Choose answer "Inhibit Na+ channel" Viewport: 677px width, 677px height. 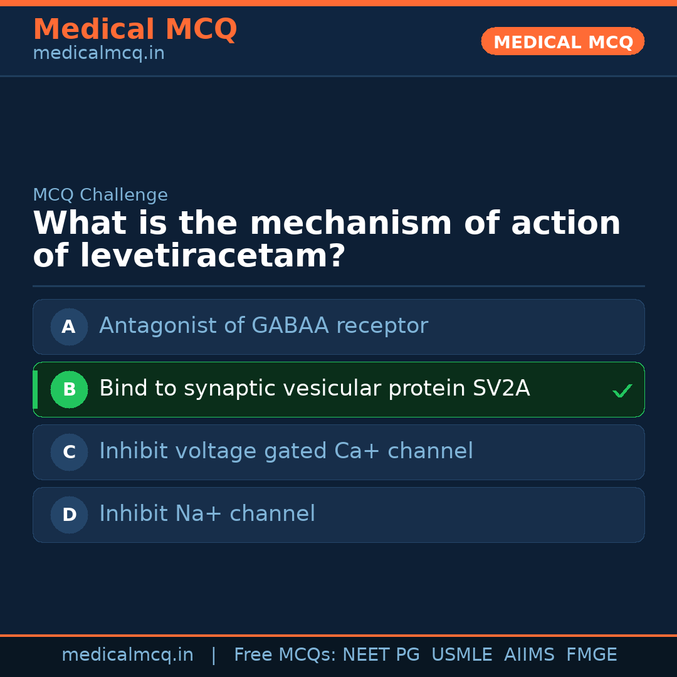(x=207, y=514)
